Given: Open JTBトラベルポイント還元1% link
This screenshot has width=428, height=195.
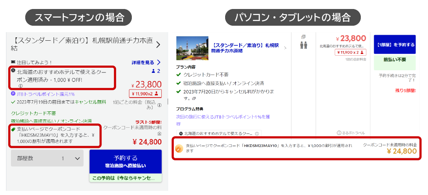Looking at the screenshot, I should click(45, 94).
